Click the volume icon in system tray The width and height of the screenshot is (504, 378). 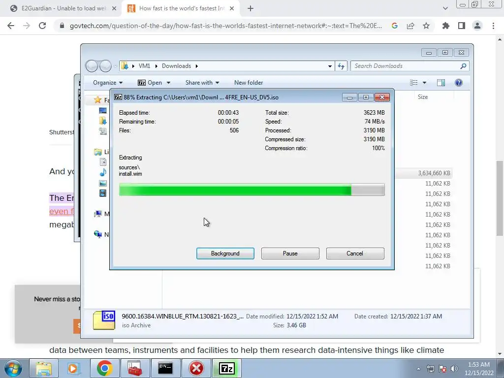[454, 369]
